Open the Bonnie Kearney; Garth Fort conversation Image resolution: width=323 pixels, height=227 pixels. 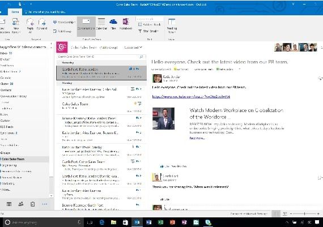101,207
